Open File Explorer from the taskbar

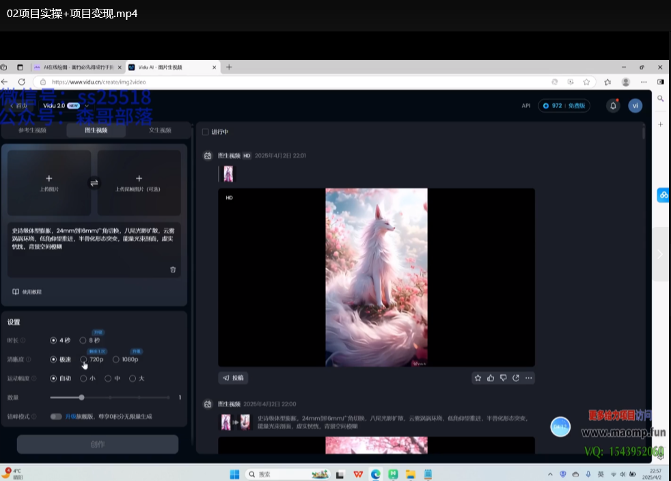(x=411, y=474)
